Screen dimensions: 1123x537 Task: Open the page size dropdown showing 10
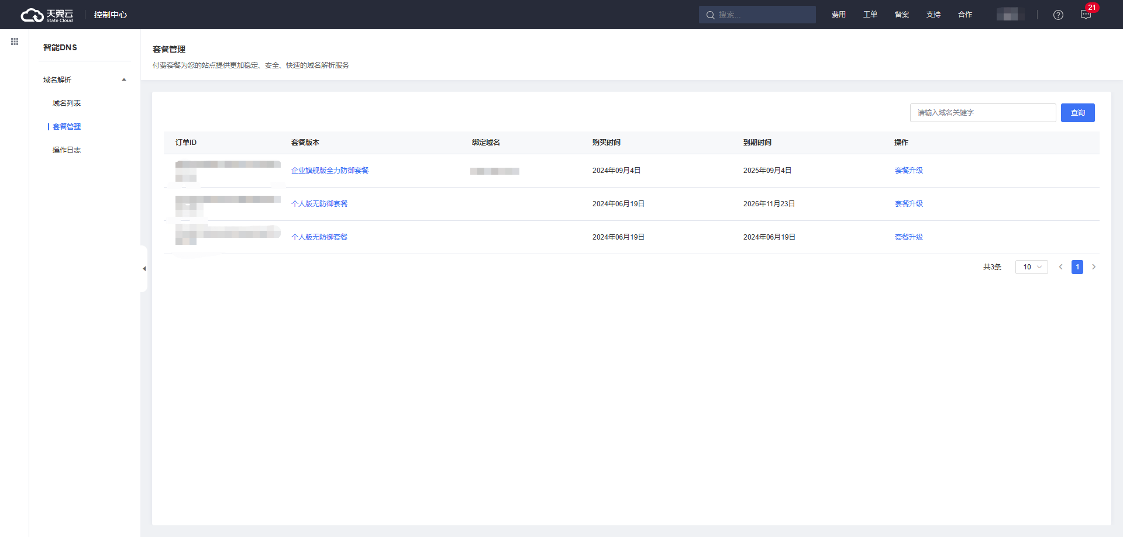point(1032,267)
